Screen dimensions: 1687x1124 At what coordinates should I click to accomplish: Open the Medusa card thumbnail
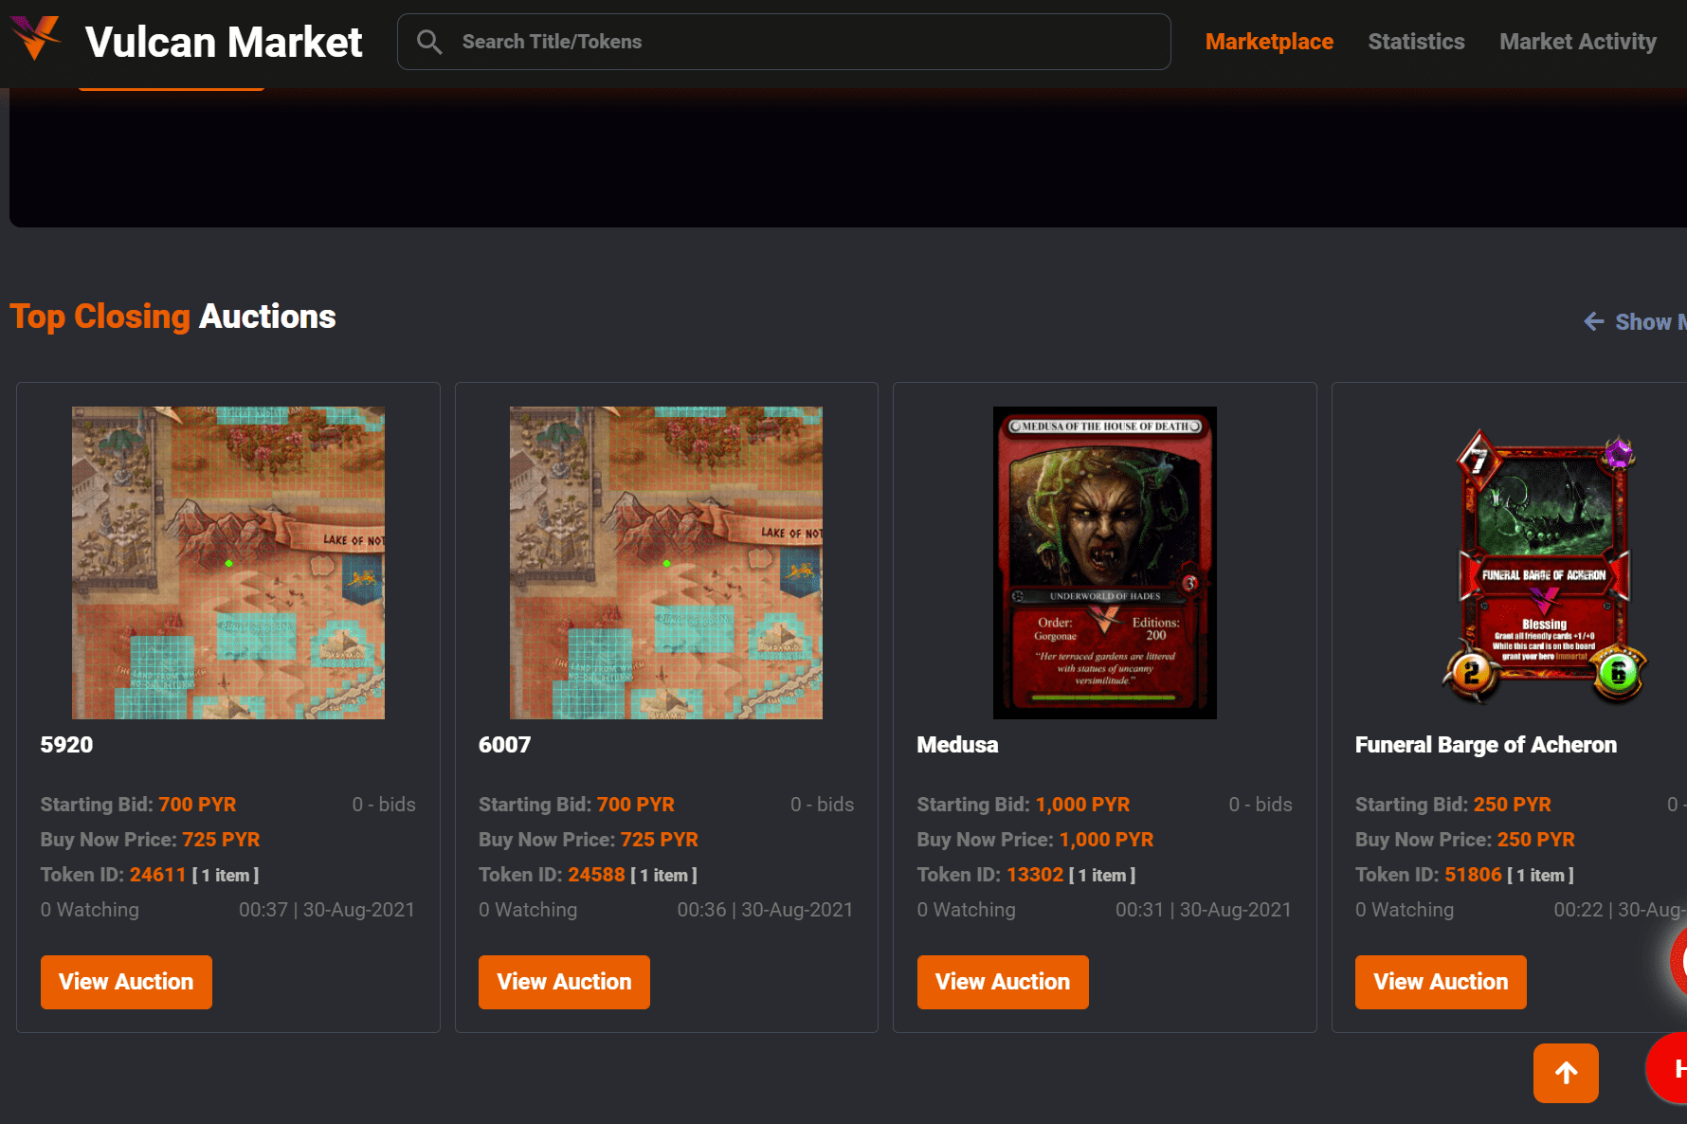point(1104,562)
